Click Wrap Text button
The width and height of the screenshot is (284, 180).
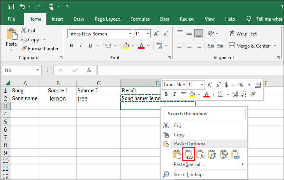point(243,34)
